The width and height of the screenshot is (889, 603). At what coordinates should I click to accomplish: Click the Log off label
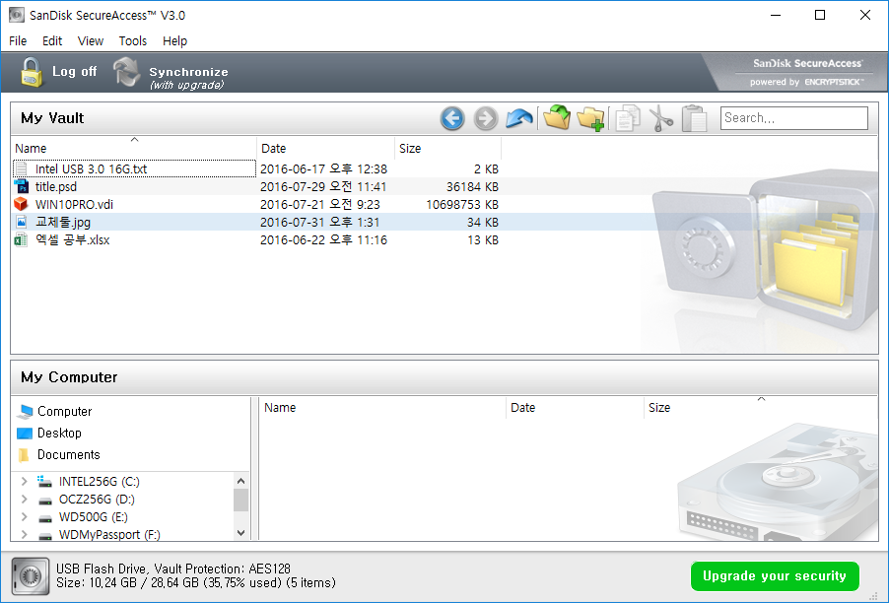74,71
